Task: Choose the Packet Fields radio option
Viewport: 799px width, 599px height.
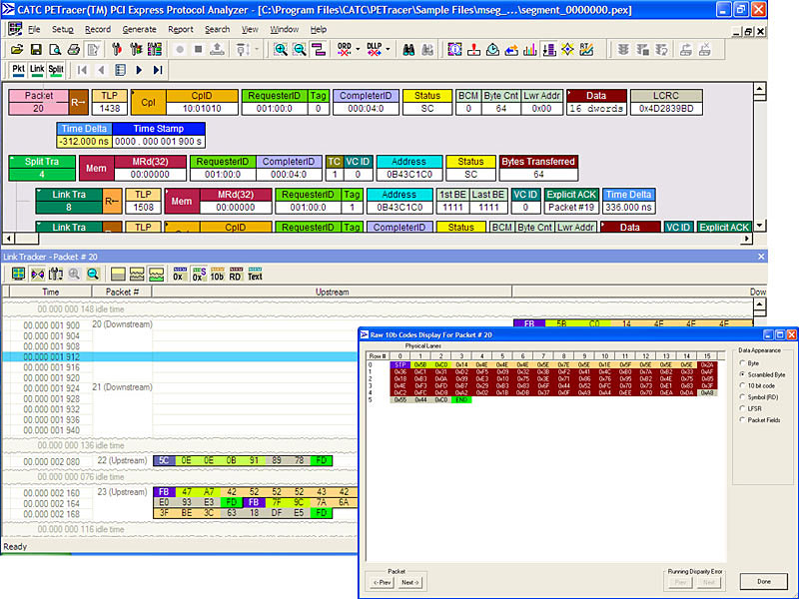Action: pyautogui.click(x=742, y=420)
